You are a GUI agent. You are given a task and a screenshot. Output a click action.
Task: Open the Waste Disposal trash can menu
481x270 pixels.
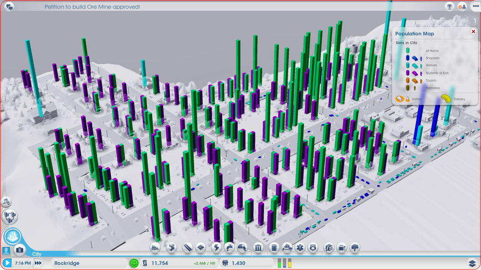(x=275, y=247)
